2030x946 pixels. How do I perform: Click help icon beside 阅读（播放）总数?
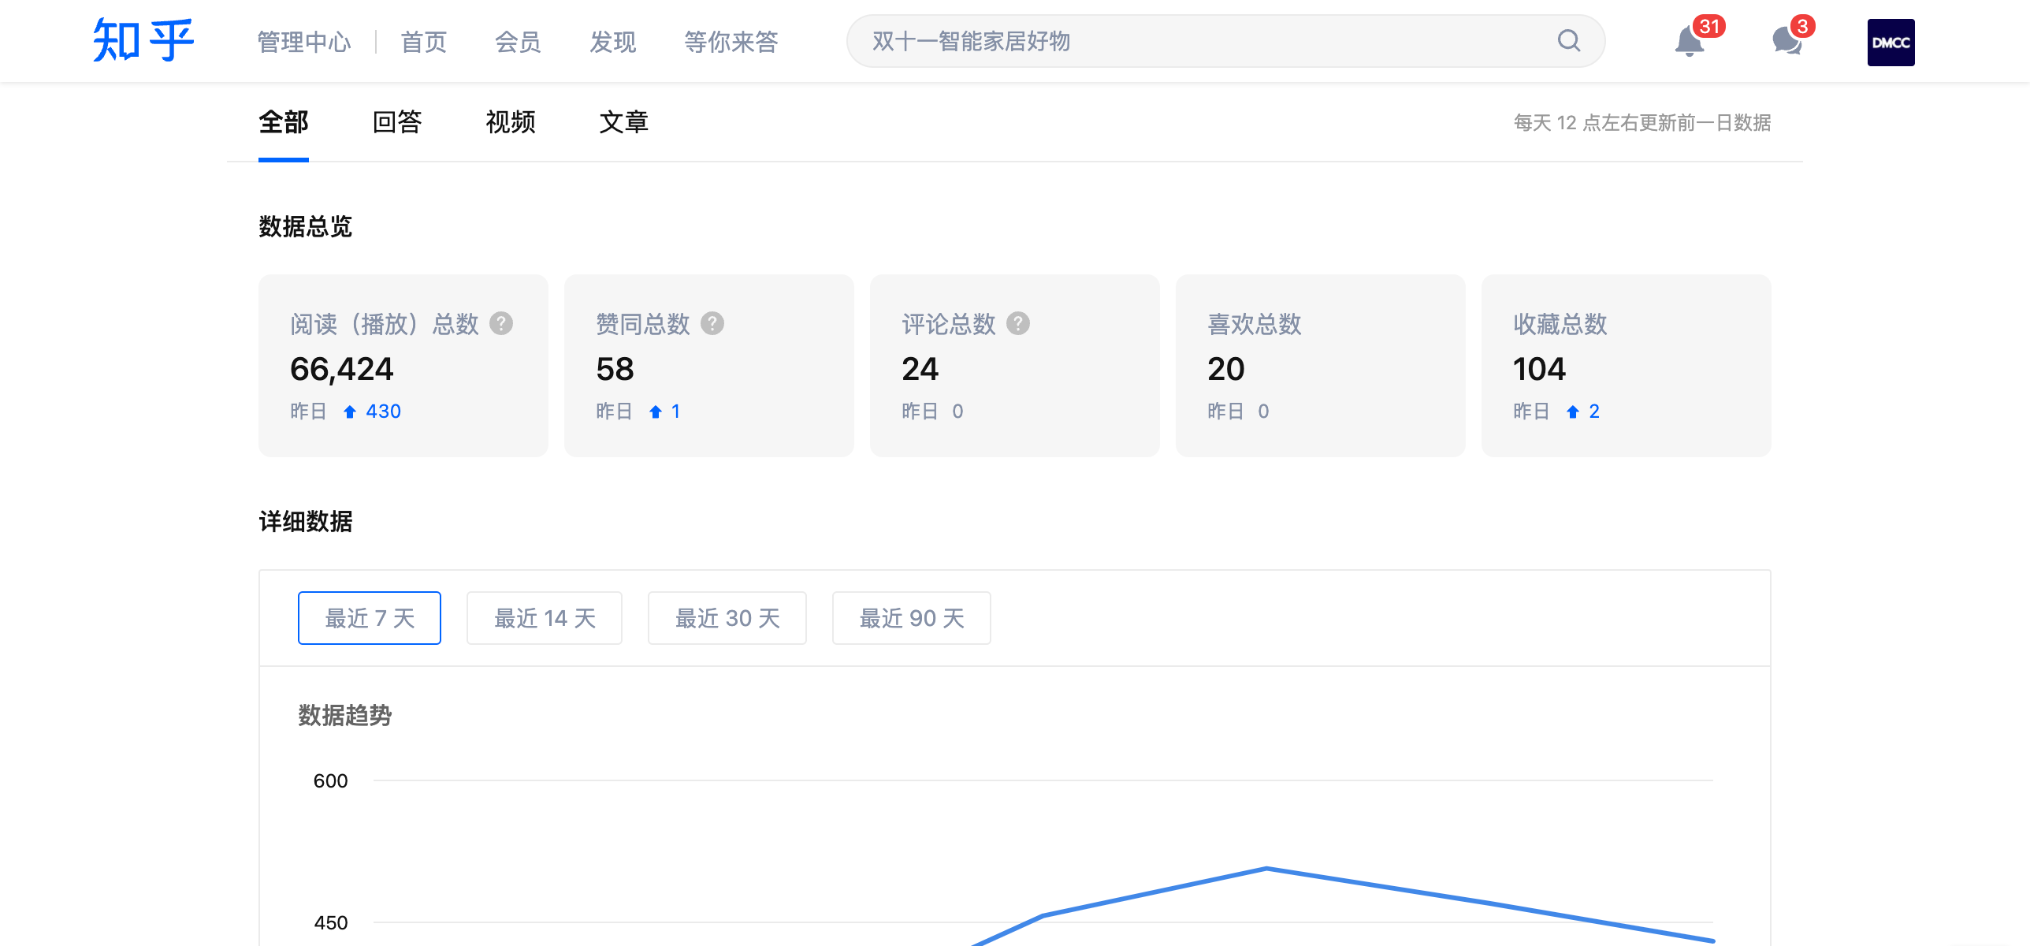coord(501,323)
